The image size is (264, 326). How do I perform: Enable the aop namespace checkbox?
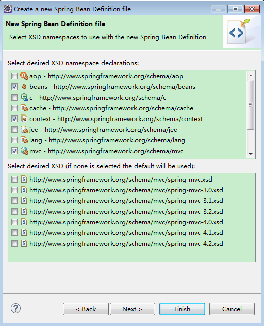pyautogui.click(x=14, y=76)
